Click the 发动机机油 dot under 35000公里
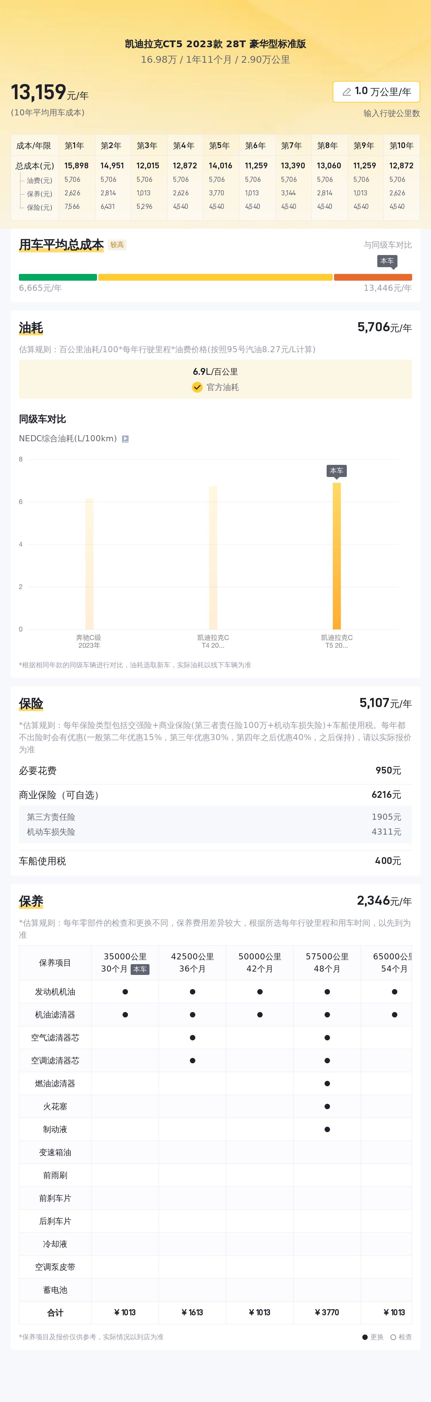The image size is (431, 1402). click(125, 992)
